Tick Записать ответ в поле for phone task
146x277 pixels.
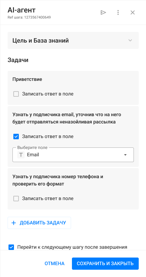[16, 199]
